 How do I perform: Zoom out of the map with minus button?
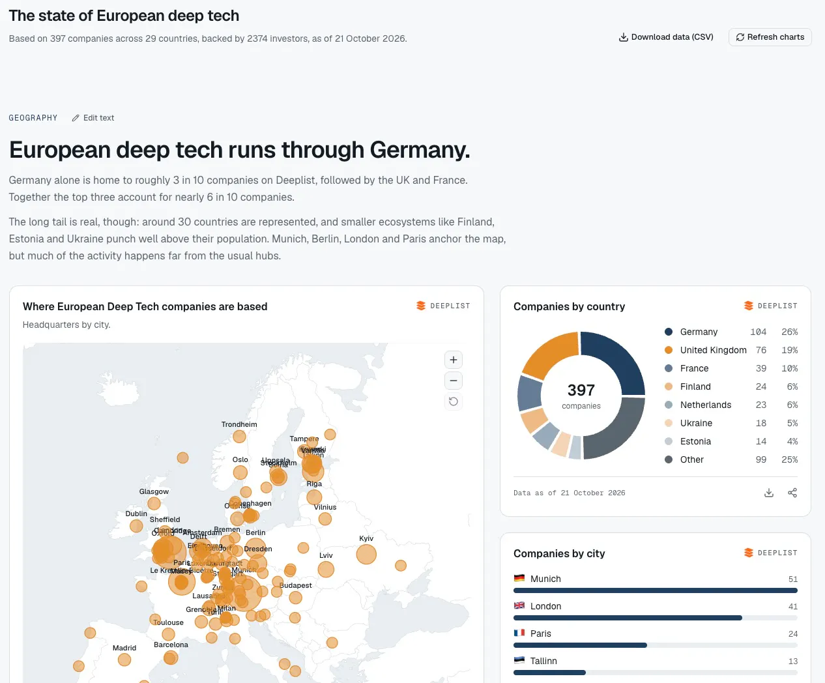click(x=454, y=381)
